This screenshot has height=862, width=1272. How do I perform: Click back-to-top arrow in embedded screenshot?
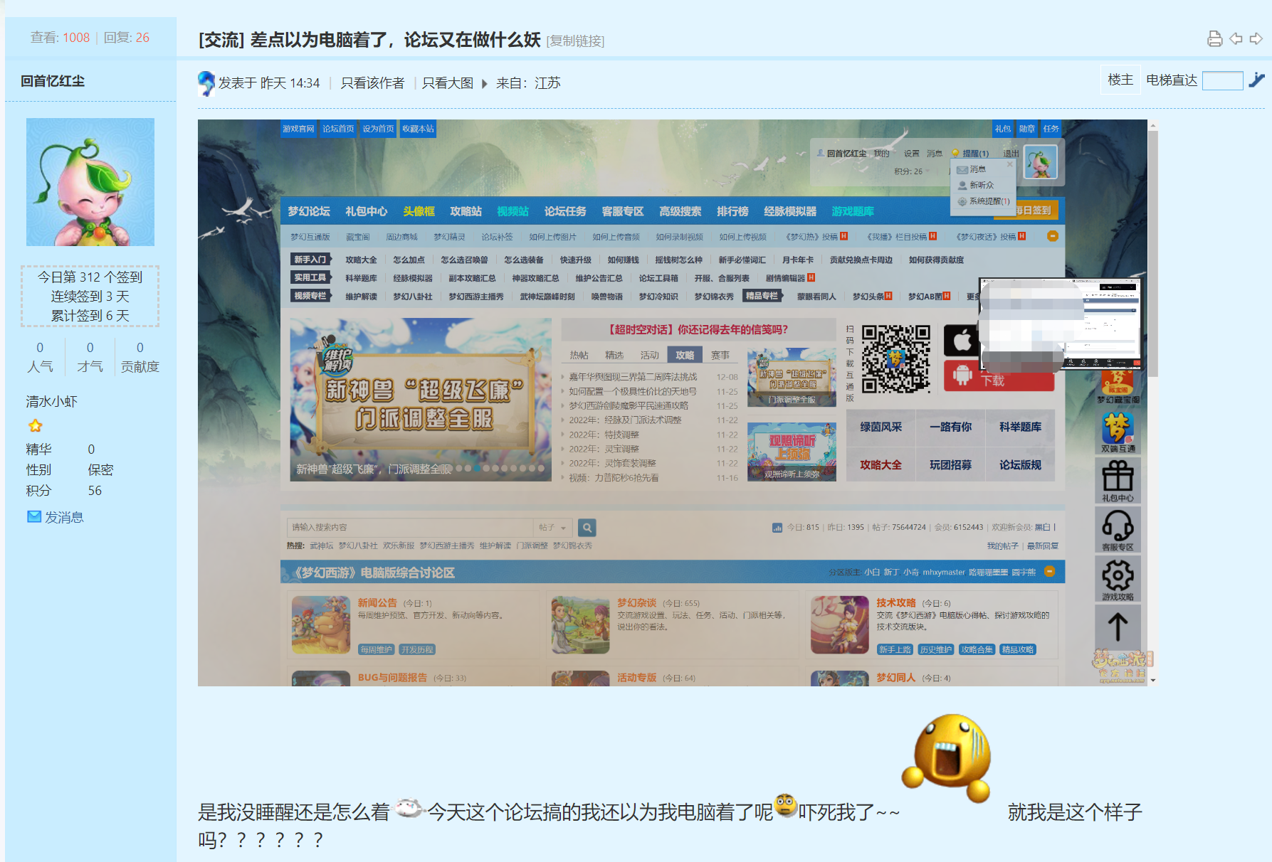[x=1118, y=627]
